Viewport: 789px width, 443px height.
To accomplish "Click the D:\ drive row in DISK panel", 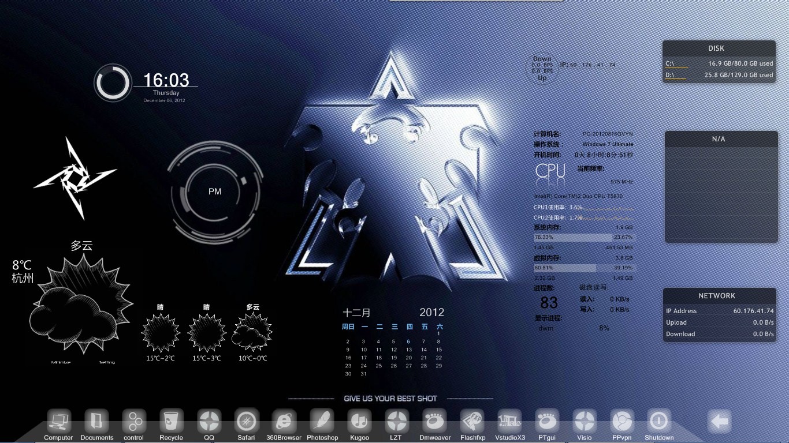I will pos(719,75).
